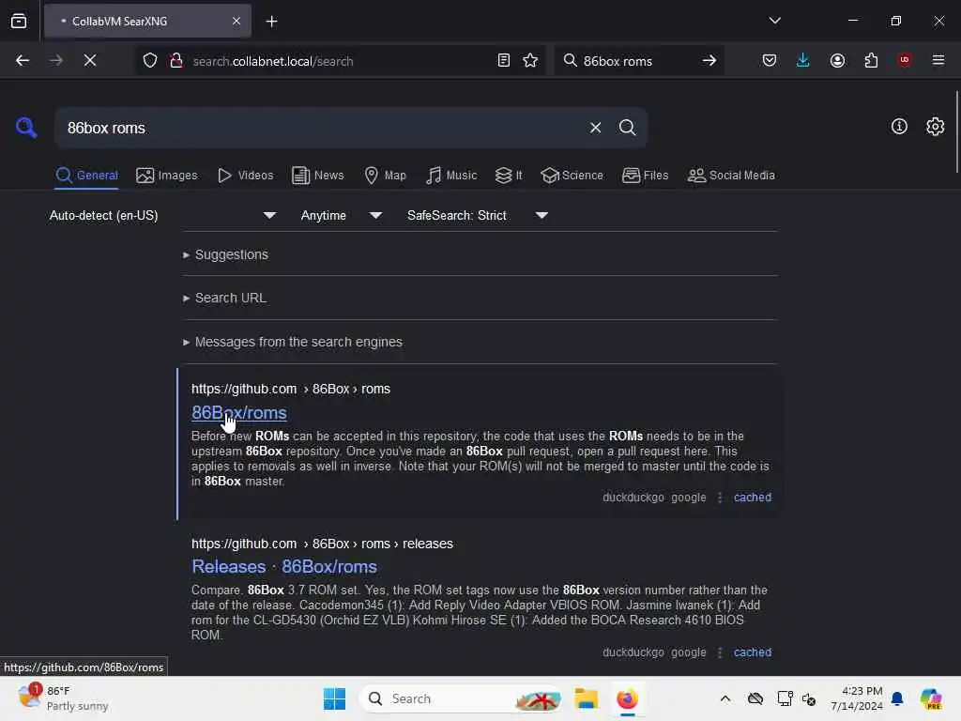Open the 86Box/roms result link
Screen dimensions: 961x721
pos(239,413)
